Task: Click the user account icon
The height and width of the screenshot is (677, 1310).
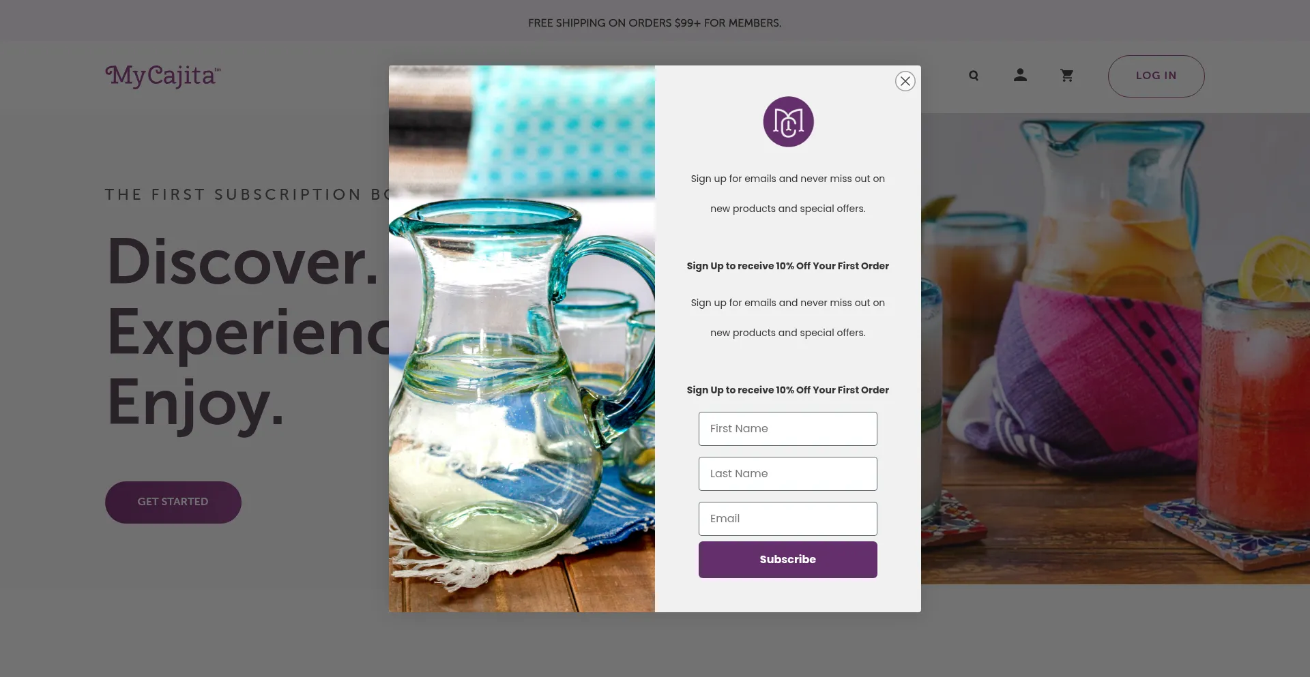Action: (1020, 75)
